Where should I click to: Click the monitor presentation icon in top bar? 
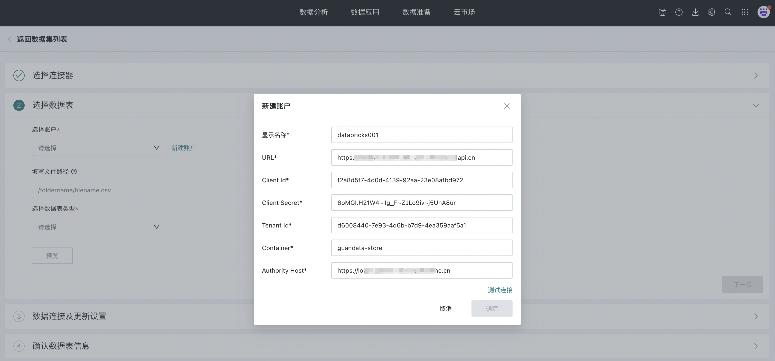[x=662, y=12]
